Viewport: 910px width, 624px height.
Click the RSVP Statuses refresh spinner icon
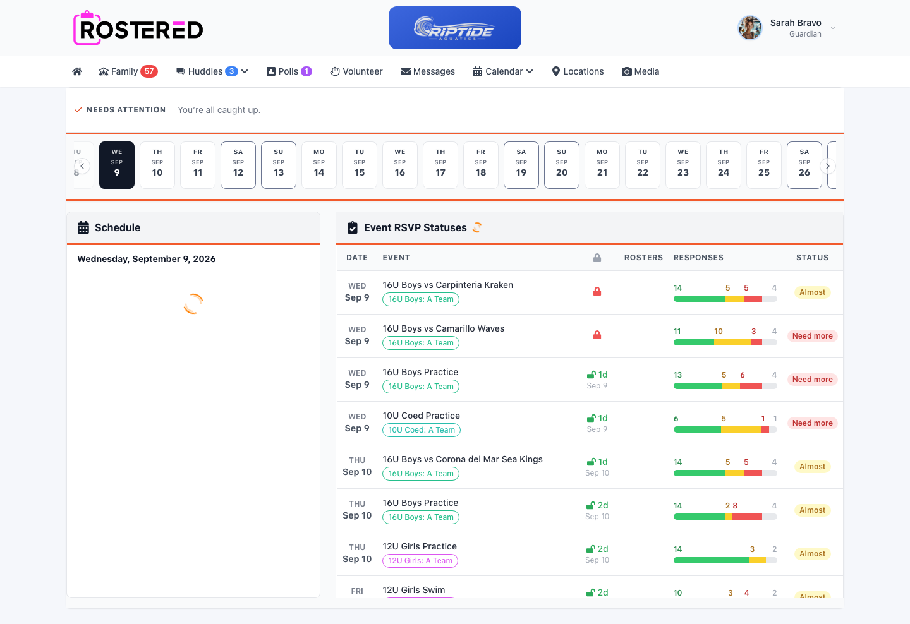(477, 227)
